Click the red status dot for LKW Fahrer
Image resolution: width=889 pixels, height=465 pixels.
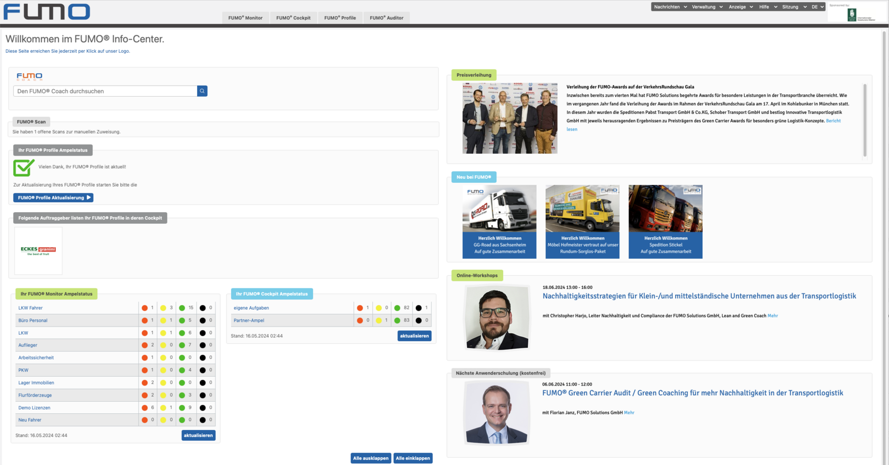tap(145, 308)
